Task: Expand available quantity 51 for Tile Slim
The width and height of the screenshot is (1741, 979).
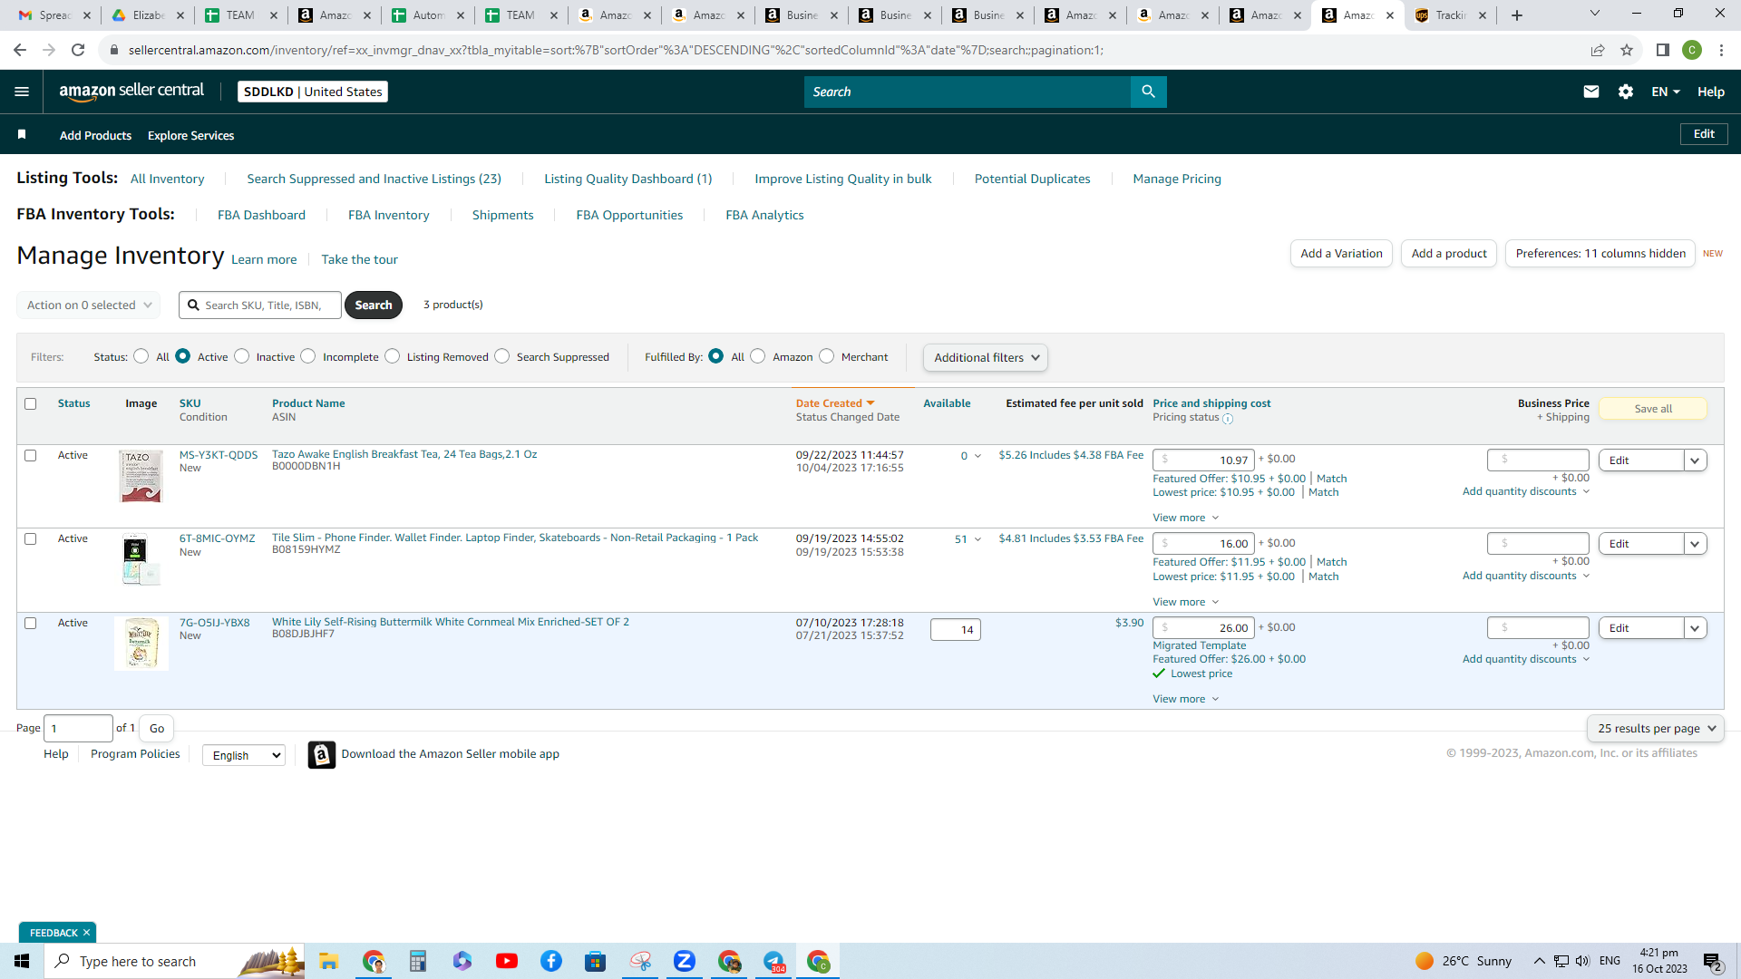Action: click(968, 539)
